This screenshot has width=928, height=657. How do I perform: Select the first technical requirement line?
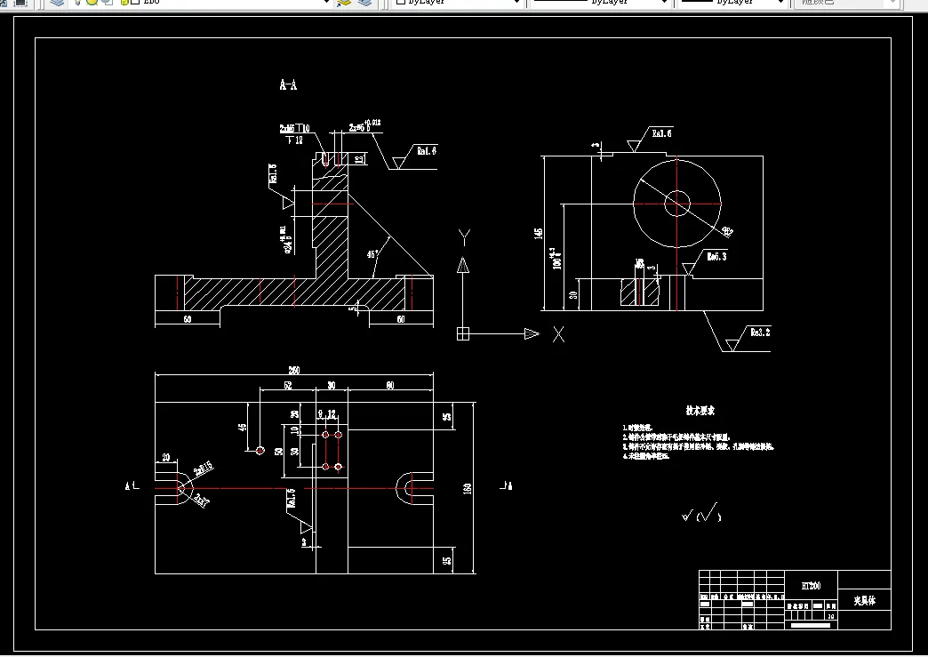[x=636, y=428]
